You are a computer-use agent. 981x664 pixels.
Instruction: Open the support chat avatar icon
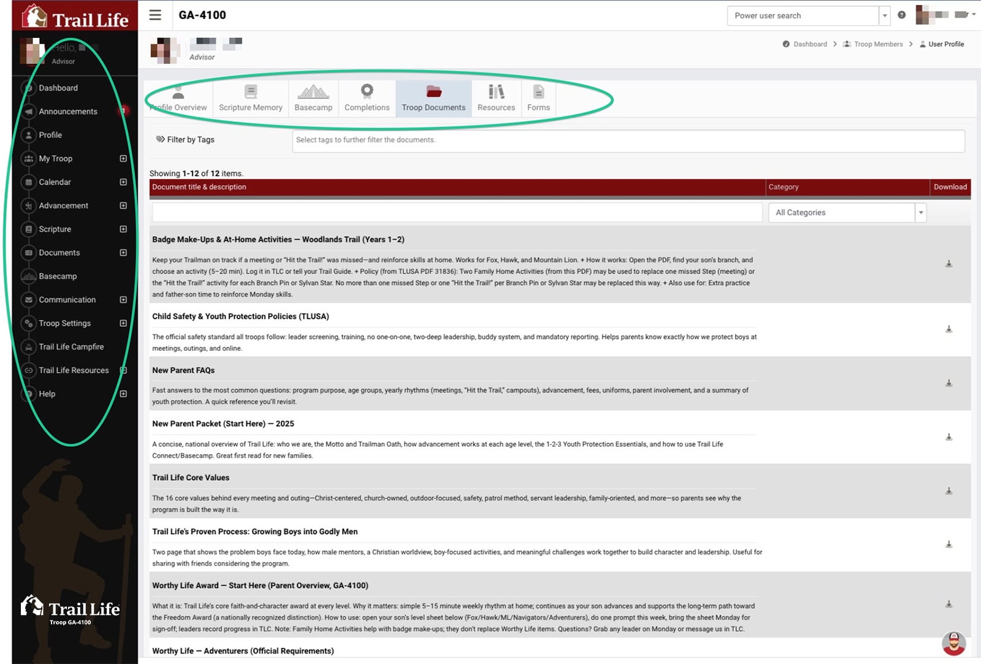pyautogui.click(x=953, y=643)
